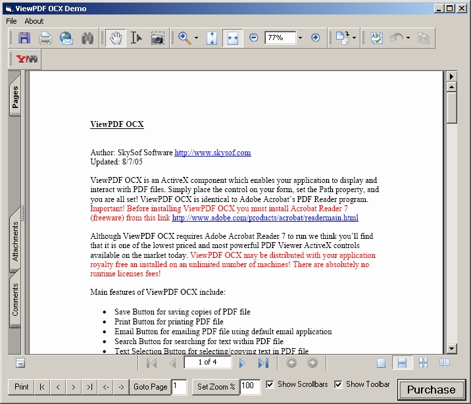This screenshot has height=404, width=471.
Task: Open the Pages side tab
Action: pyautogui.click(x=15, y=97)
